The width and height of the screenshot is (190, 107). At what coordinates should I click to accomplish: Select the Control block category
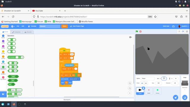coord(3,57)
